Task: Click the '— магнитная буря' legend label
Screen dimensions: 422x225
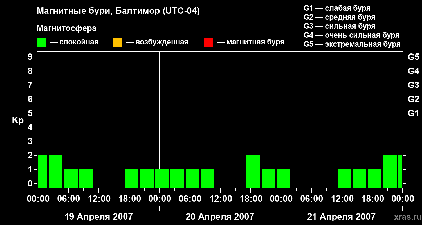Action: pyautogui.click(x=251, y=42)
